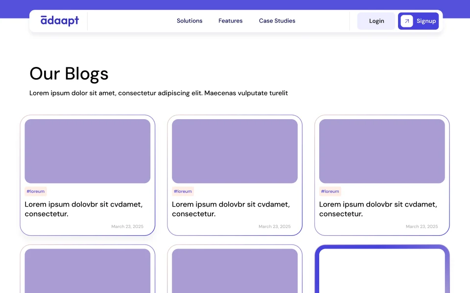Click the #loreum tag on the middle card
The image size is (470, 293).
tap(183, 191)
